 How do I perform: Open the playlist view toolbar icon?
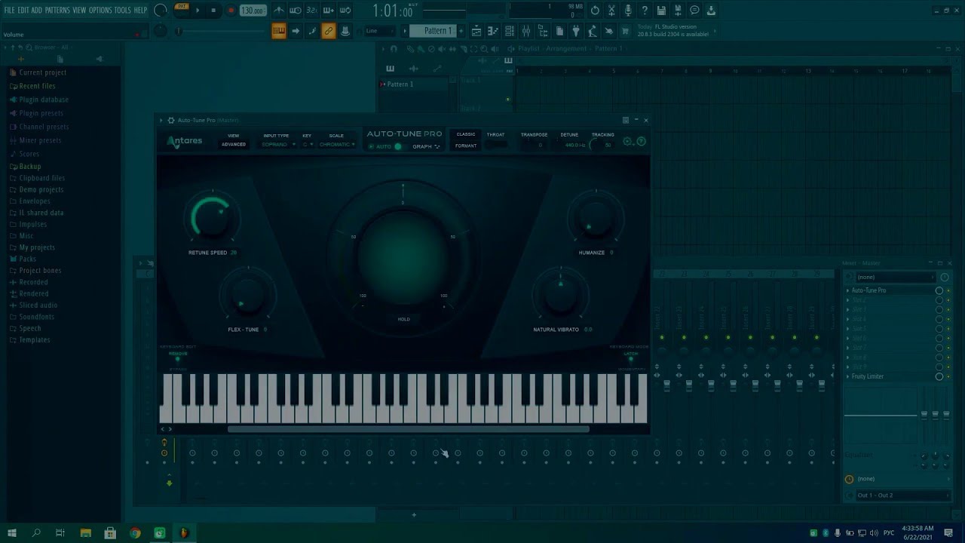click(476, 31)
